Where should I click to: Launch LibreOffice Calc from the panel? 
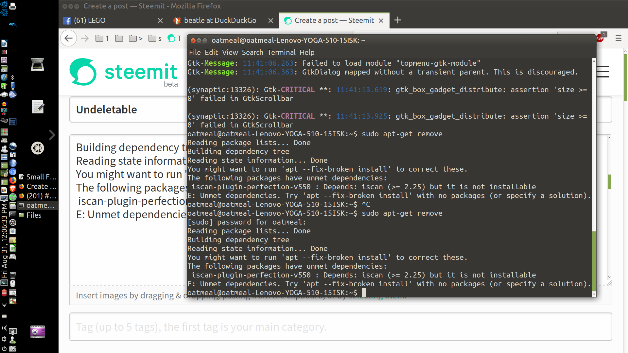coord(13,248)
